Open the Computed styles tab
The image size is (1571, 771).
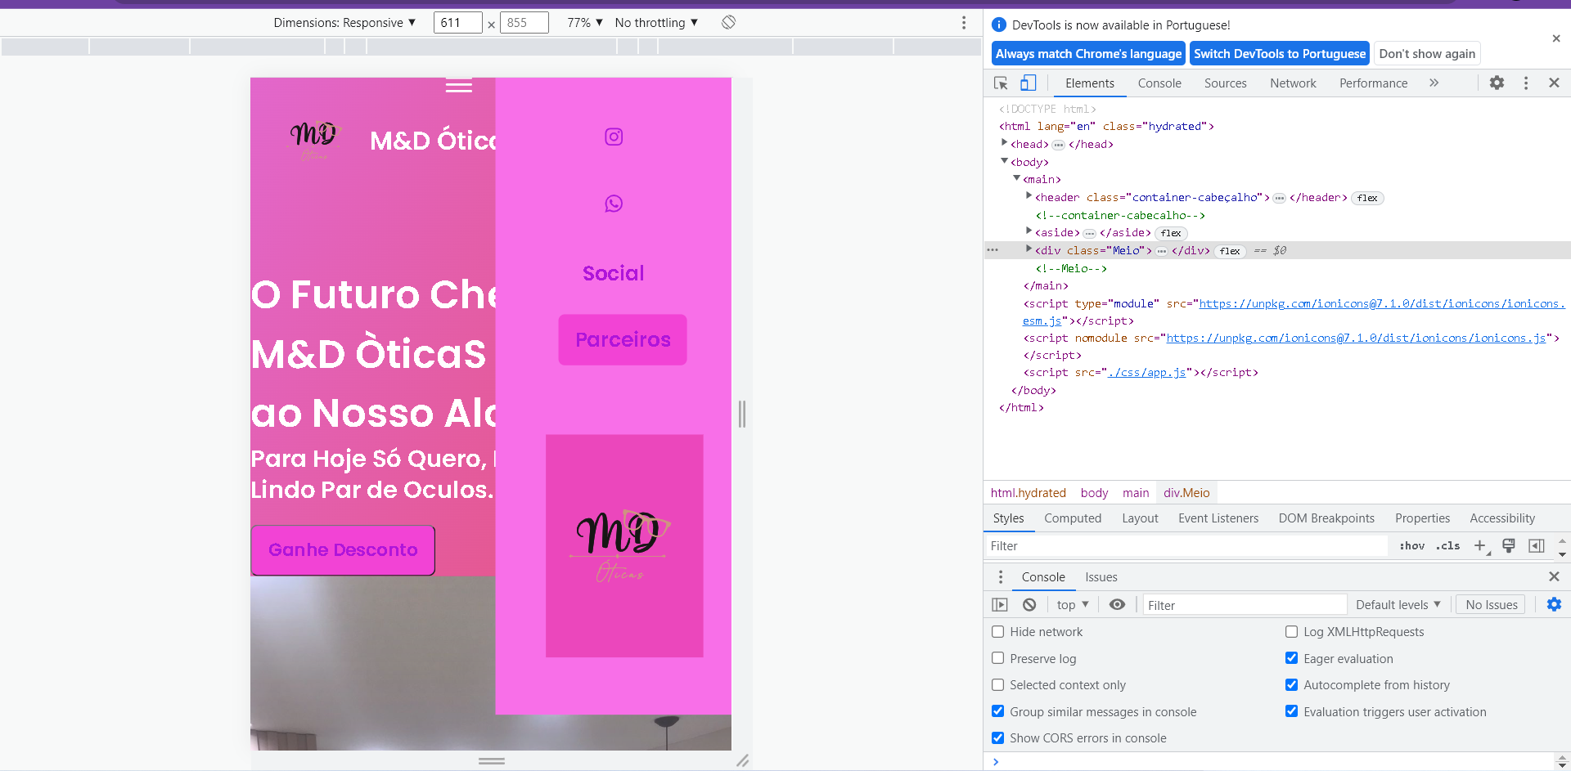coord(1073,518)
